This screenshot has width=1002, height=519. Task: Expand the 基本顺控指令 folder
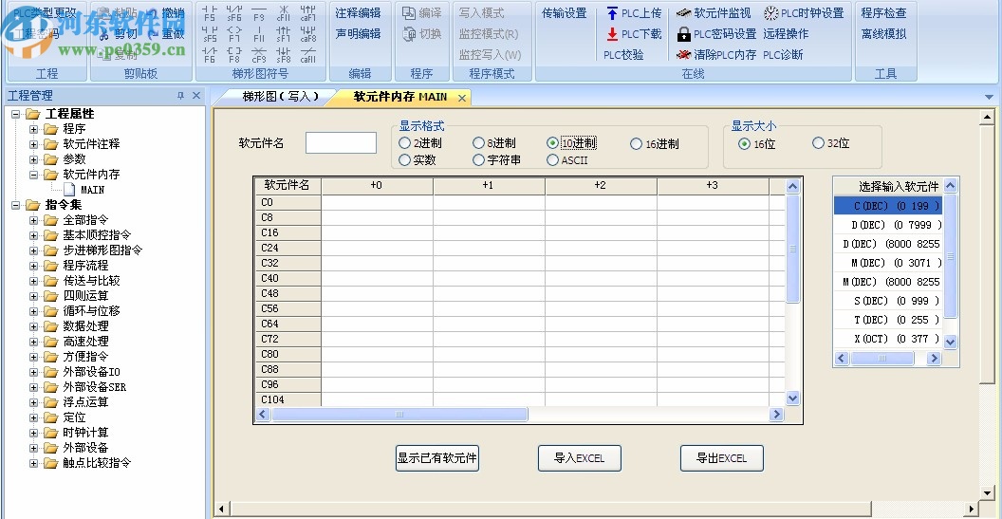(x=34, y=235)
